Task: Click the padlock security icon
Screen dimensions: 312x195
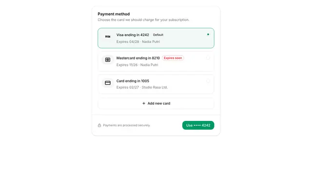Action: [99, 125]
